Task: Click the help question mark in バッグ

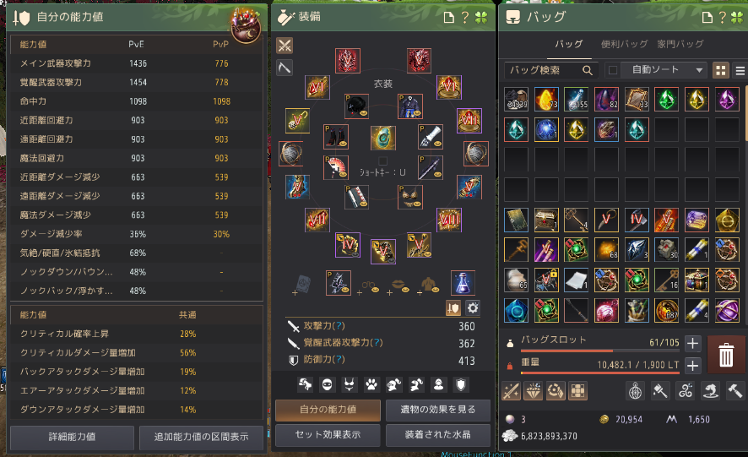Action: point(722,18)
